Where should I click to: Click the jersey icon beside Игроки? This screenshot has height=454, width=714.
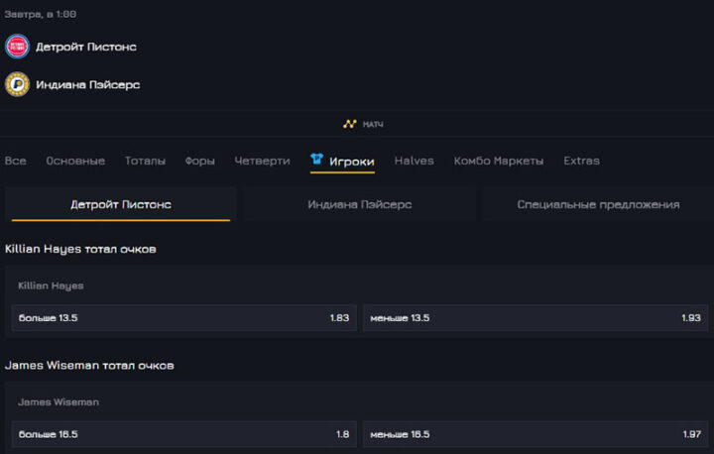click(x=317, y=160)
